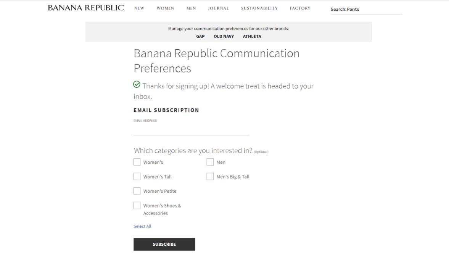The width and height of the screenshot is (449, 256).
Task: Click the Banana Republic logo
Action: click(x=86, y=8)
